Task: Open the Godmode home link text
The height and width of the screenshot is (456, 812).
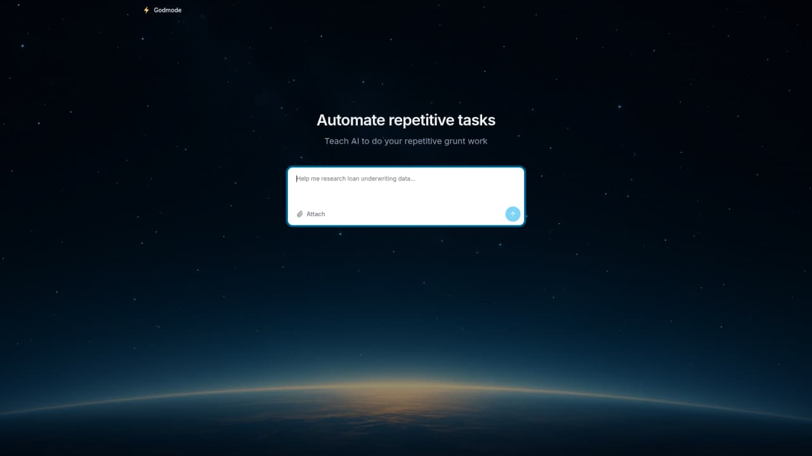Action: [x=167, y=10]
